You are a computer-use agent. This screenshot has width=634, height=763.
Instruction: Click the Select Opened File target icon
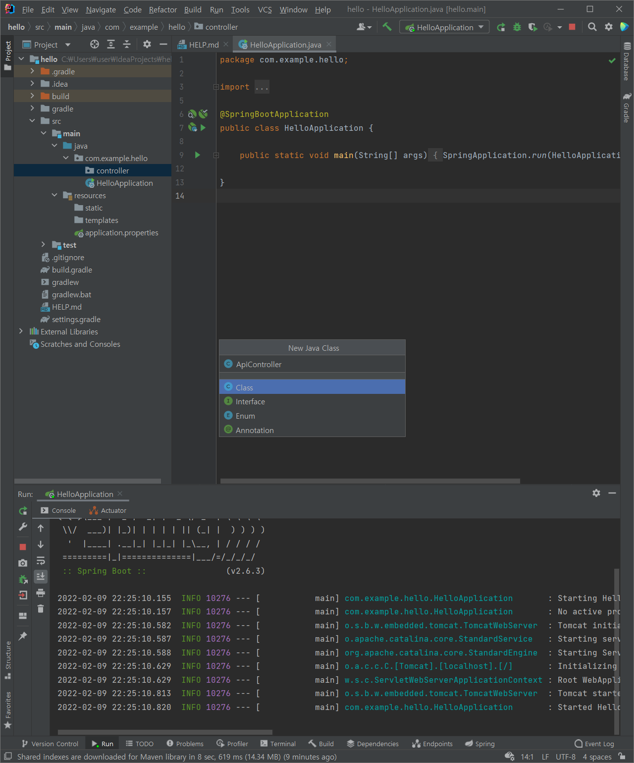[x=95, y=45]
